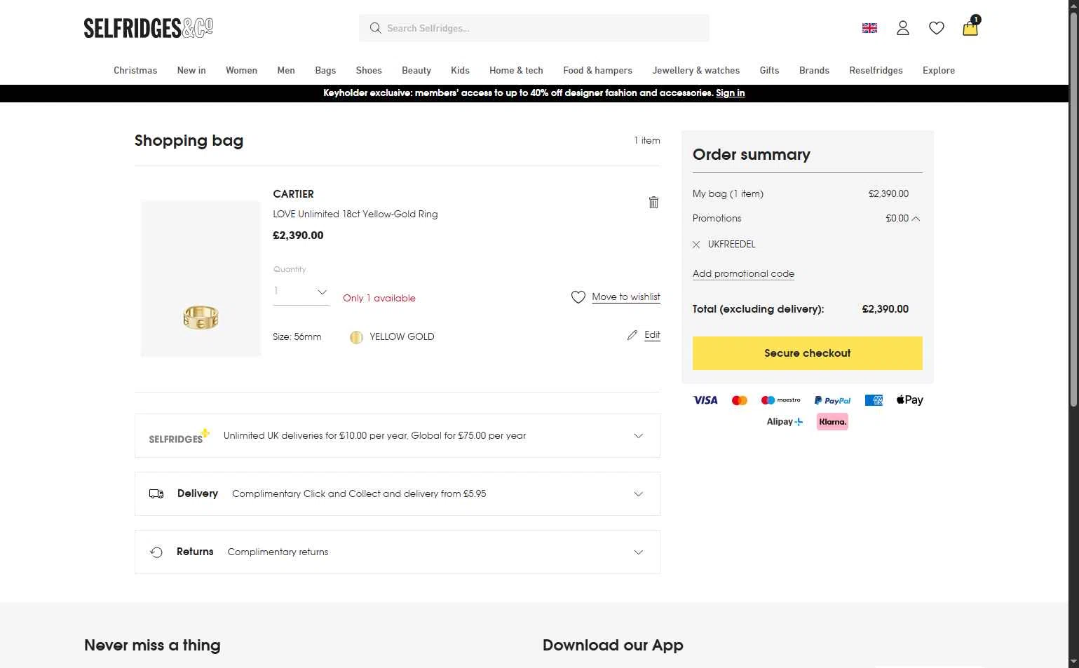1079x668 pixels.
Task: Expand the Returns information panel
Action: point(398,552)
